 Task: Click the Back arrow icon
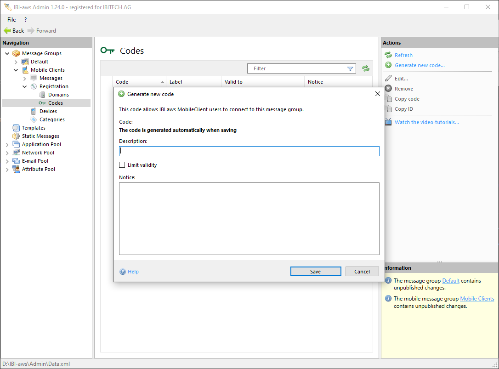point(7,31)
